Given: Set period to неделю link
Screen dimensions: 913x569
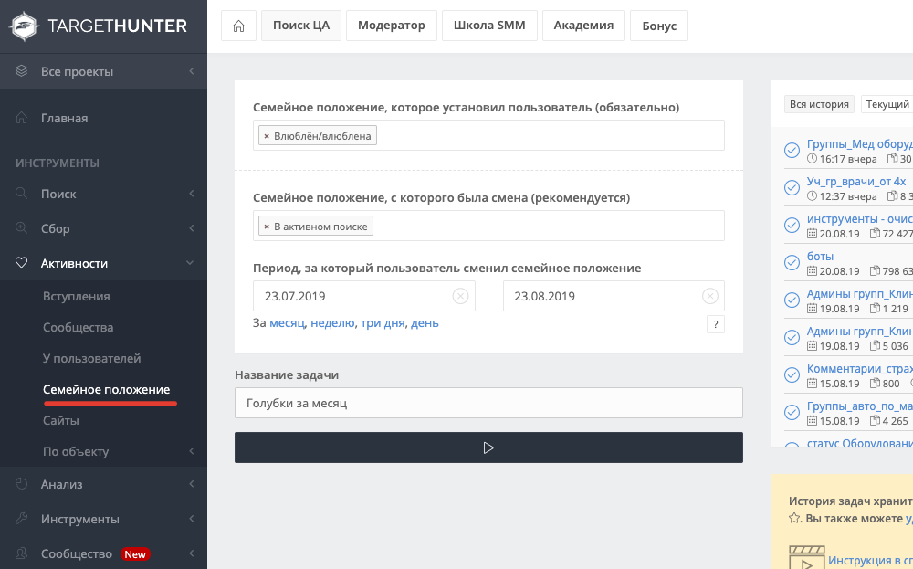Looking at the screenshot, I should 332,322.
